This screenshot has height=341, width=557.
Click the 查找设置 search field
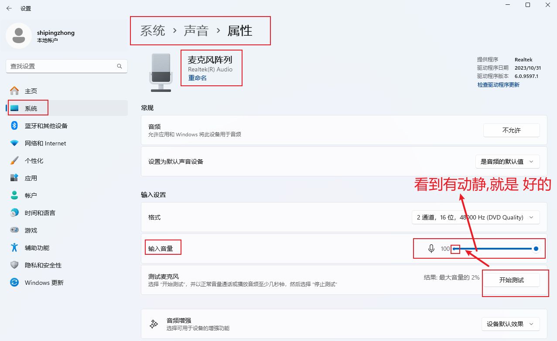coord(61,66)
